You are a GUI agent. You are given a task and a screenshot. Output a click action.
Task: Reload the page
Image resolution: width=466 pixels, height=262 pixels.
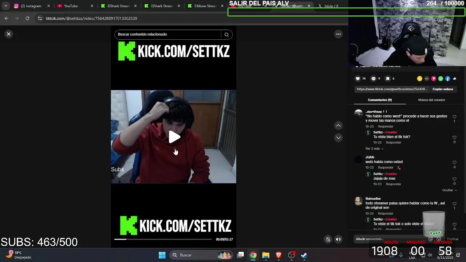pos(27,18)
